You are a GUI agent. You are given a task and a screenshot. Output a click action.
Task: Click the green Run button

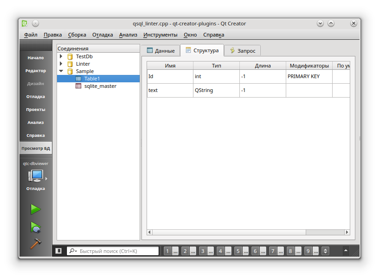pyautogui.click(x=36, y=209)
